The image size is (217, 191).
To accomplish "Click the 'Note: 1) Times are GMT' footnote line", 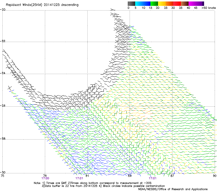I will (x=93, y=183).
